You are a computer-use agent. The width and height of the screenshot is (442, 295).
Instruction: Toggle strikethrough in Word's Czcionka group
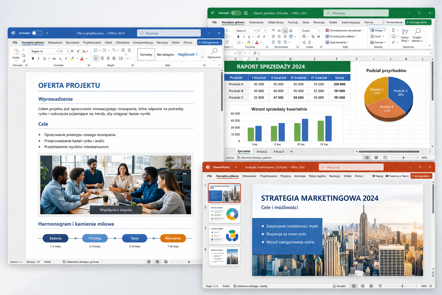click(x=54, y=58)
